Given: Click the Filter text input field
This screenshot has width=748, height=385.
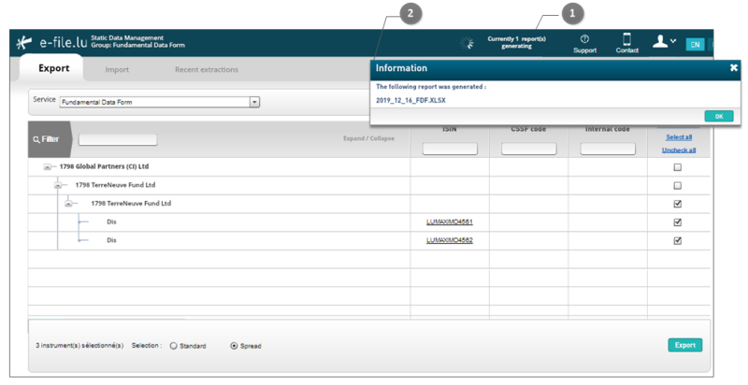Looking at the screenshot, I should tap(117, 139).
